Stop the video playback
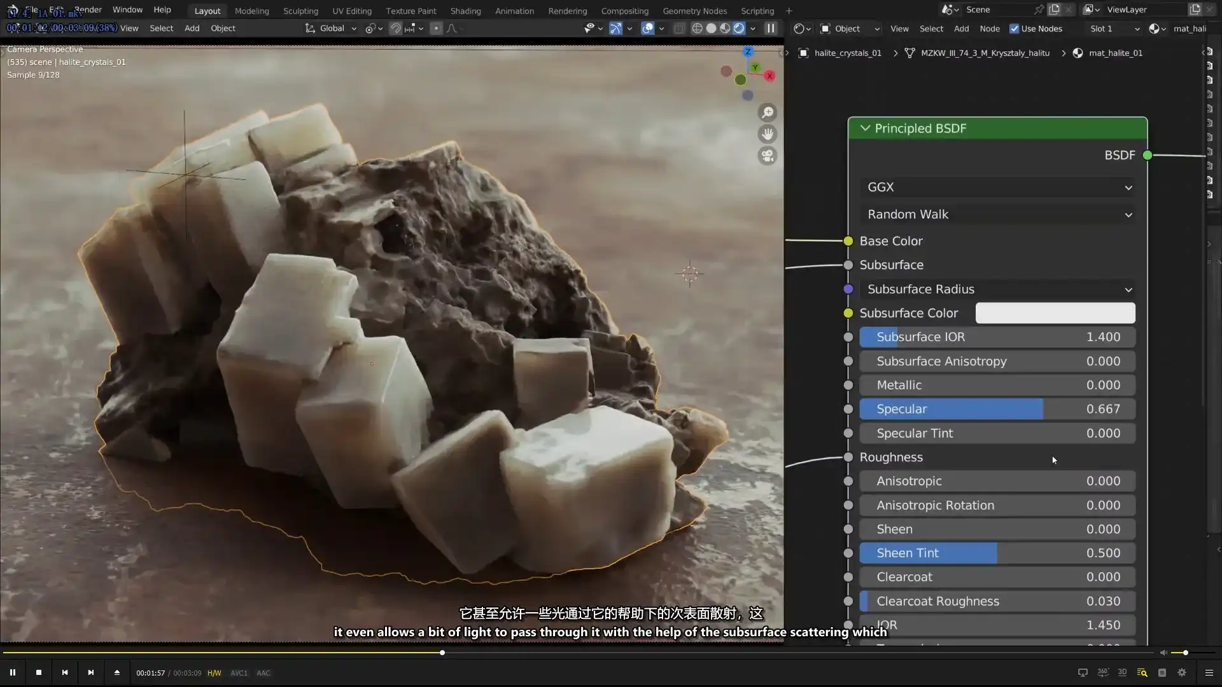Image resolution: width=1222 pixels, height=687 pixels. (39, 672)
